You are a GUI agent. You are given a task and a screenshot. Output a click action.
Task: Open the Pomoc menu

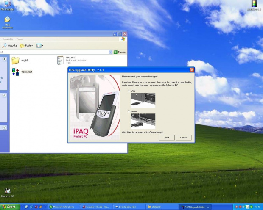click(20, 39)
